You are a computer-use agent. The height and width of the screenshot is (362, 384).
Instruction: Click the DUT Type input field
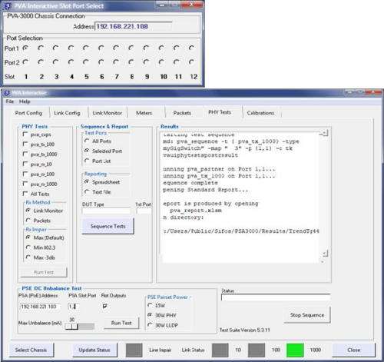(x=106, y=211)
